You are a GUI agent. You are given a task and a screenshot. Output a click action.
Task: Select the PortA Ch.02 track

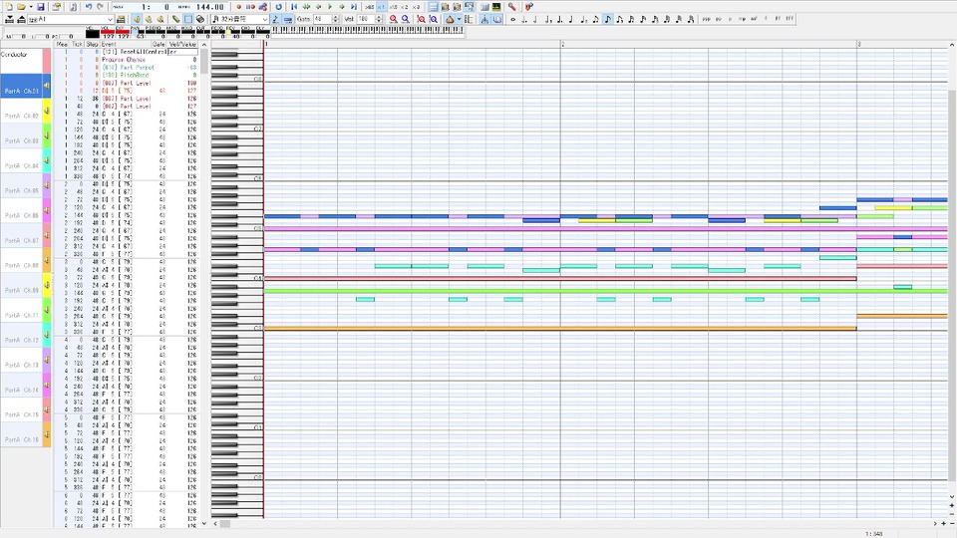21,111
